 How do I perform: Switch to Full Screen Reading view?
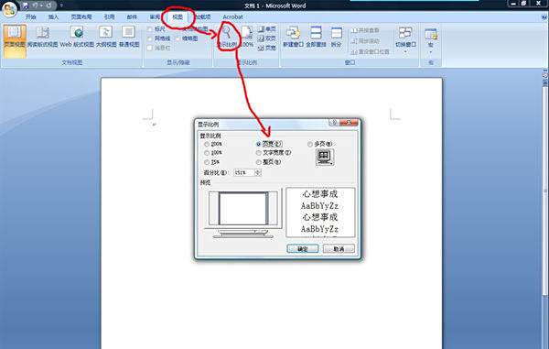pyautogui.click(x=42, y=38)
